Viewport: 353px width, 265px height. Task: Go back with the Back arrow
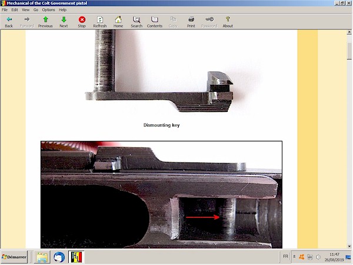[x=9, y=22]
